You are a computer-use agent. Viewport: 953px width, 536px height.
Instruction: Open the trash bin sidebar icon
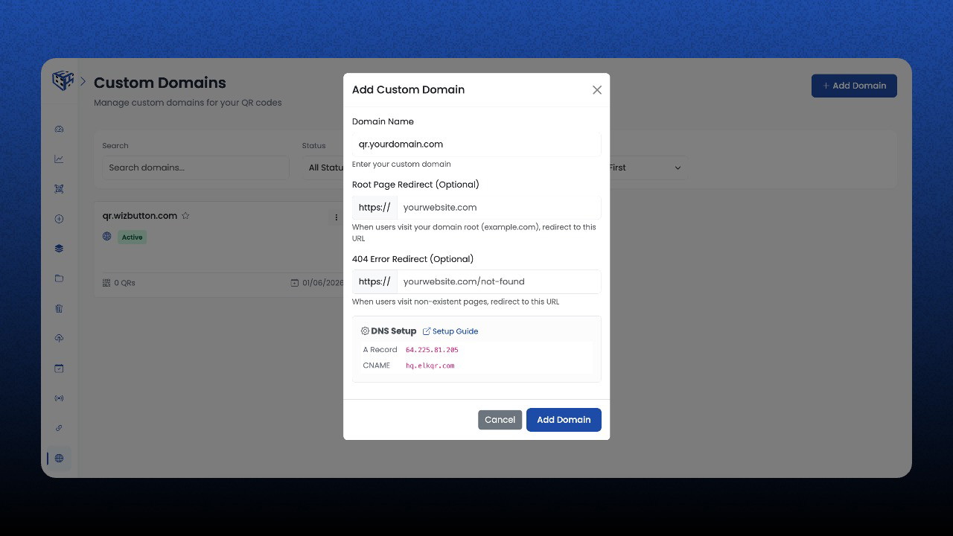click(59, 308)
